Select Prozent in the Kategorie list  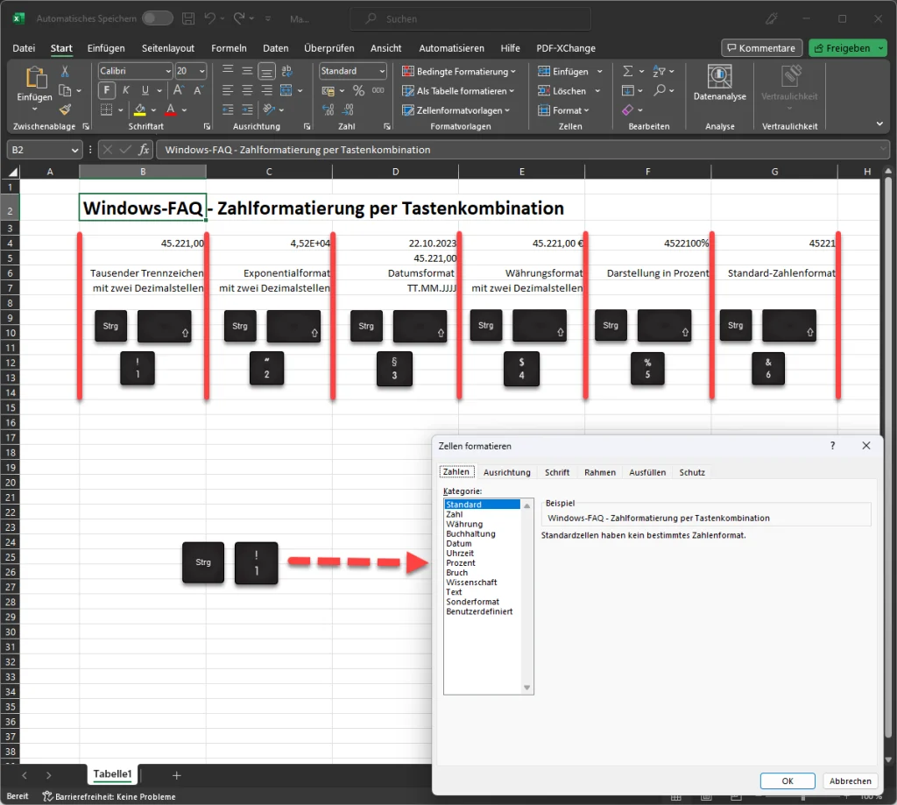coord(461,563)
